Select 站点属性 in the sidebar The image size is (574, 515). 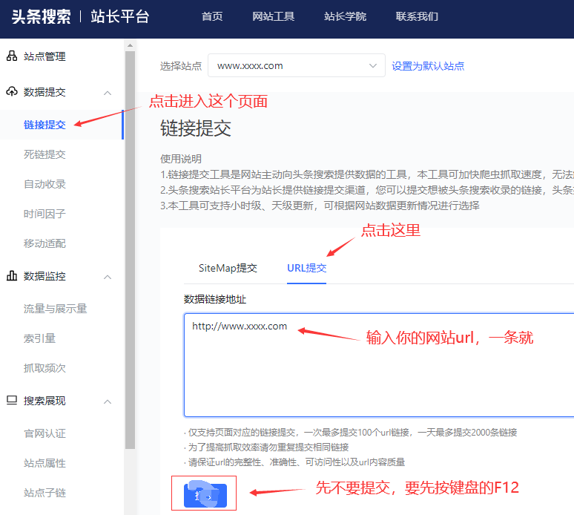click(x=44, y=463)
